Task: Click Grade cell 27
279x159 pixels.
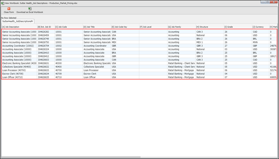Action: point(238,46)
